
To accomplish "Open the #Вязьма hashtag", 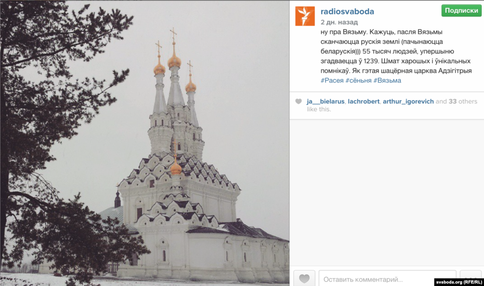I will tap(388, 80).
